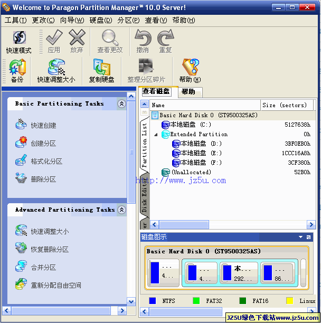Open the 分区(P) menu

tap(128, 20)
